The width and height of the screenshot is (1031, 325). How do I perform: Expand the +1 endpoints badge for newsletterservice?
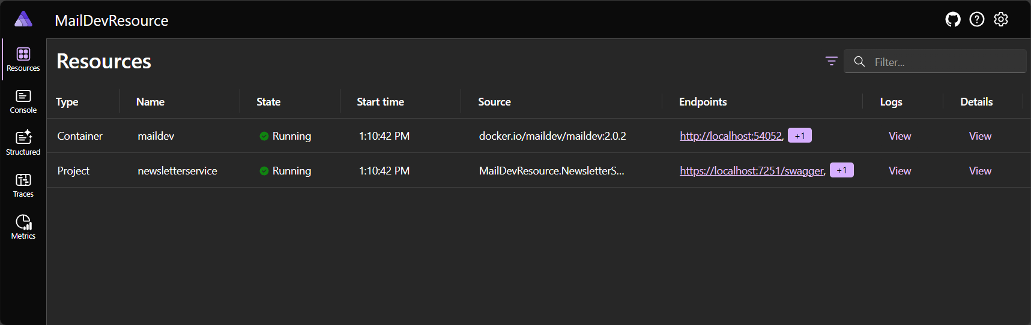pyautogui.click(x=841, y=171)
